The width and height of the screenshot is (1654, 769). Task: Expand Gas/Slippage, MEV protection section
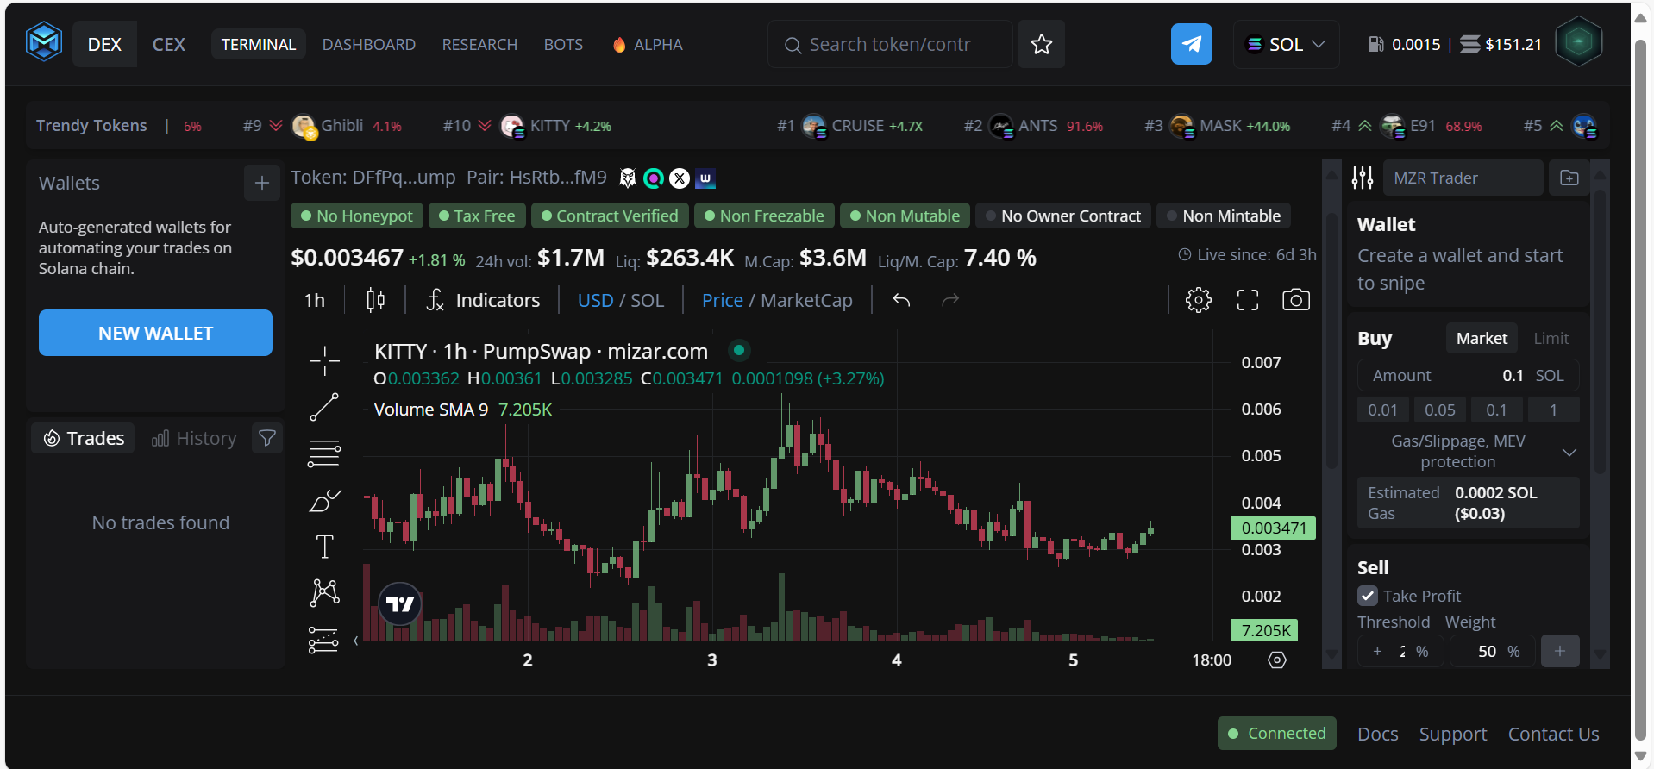tap(1468, 452)
